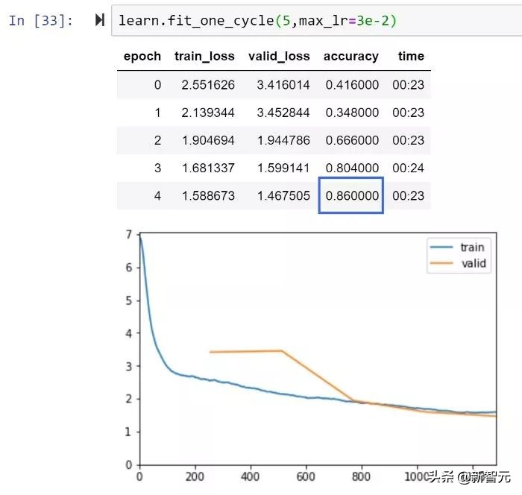Viewport: 522px width, 495px height.
Task: Click the run cell step icon
Action: [x=100, y=20]
